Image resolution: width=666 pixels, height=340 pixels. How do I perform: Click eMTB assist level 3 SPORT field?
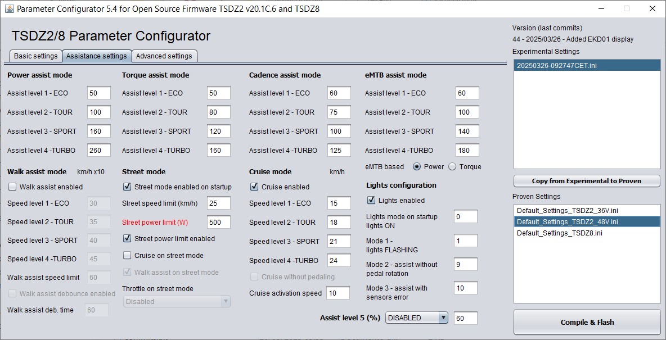[467, 131]
